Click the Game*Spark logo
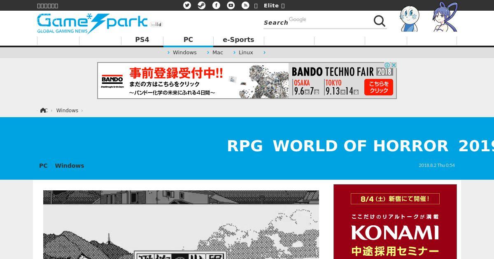The height and width of the screenshot is (259, 494). click(92, 23)
